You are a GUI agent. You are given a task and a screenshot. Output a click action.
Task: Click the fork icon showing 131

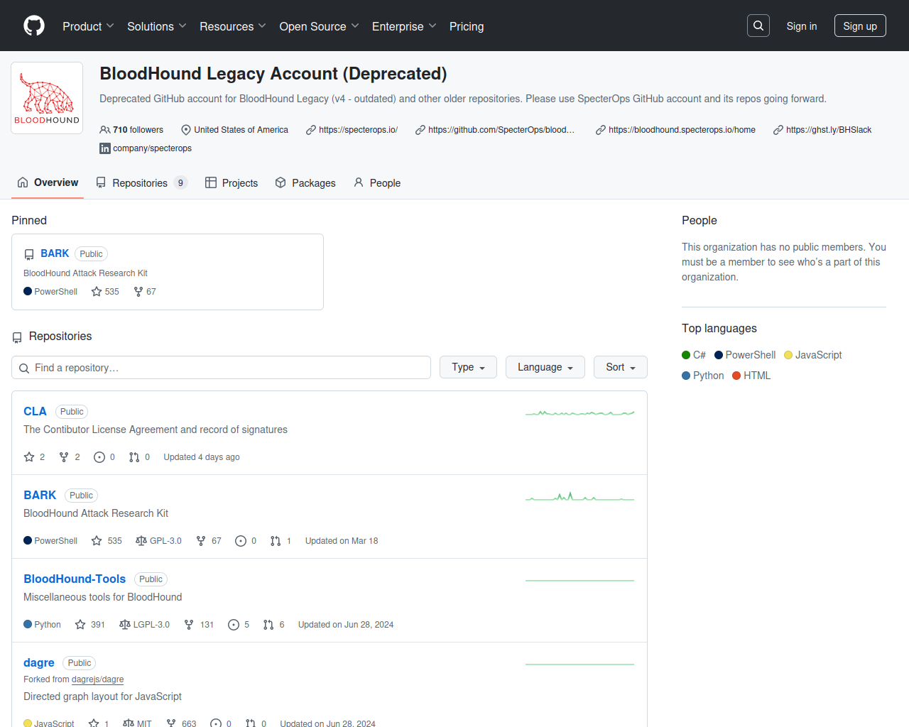pyautogui.click(x=189, y=625)
